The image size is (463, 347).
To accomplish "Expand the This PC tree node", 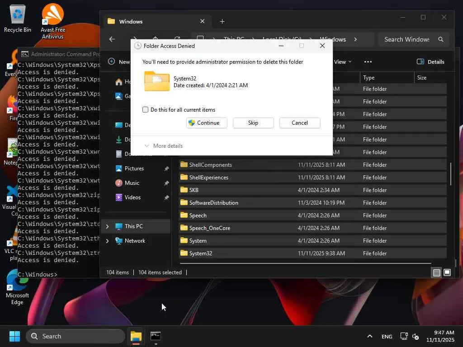I will click(x=107, y=226).
